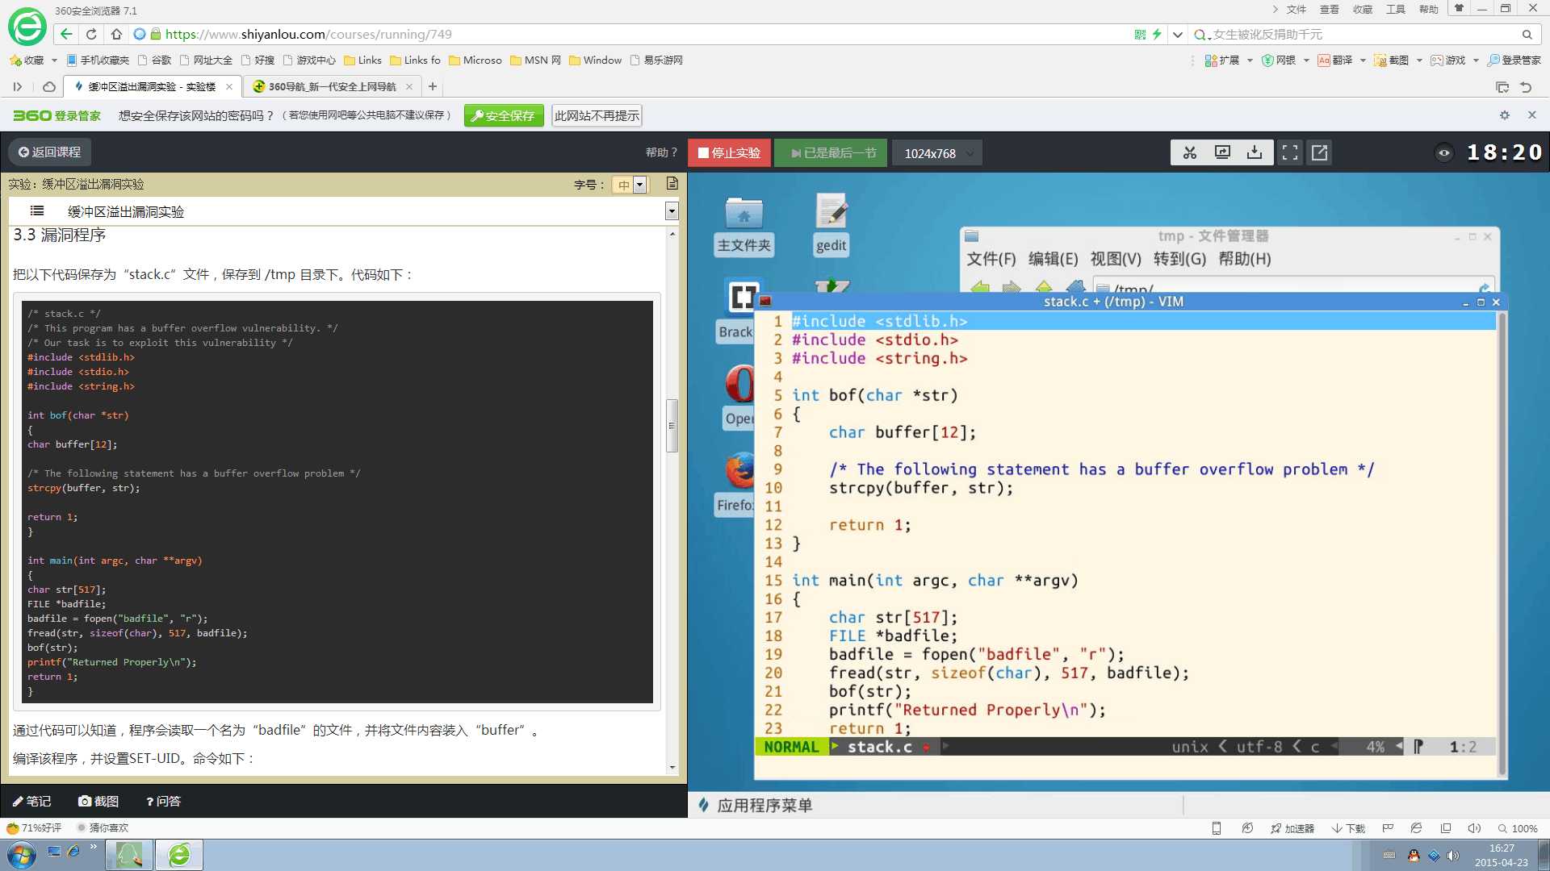
Task: Open a new browser tab
Action: click(x=433, y=86)
